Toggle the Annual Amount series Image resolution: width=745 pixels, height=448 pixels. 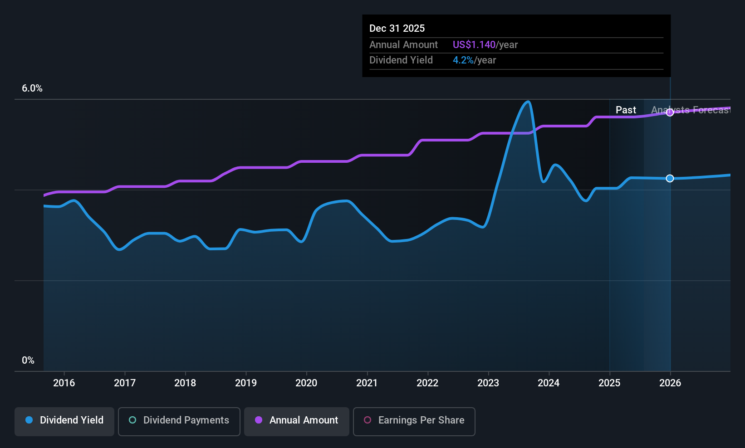point(297,421)
